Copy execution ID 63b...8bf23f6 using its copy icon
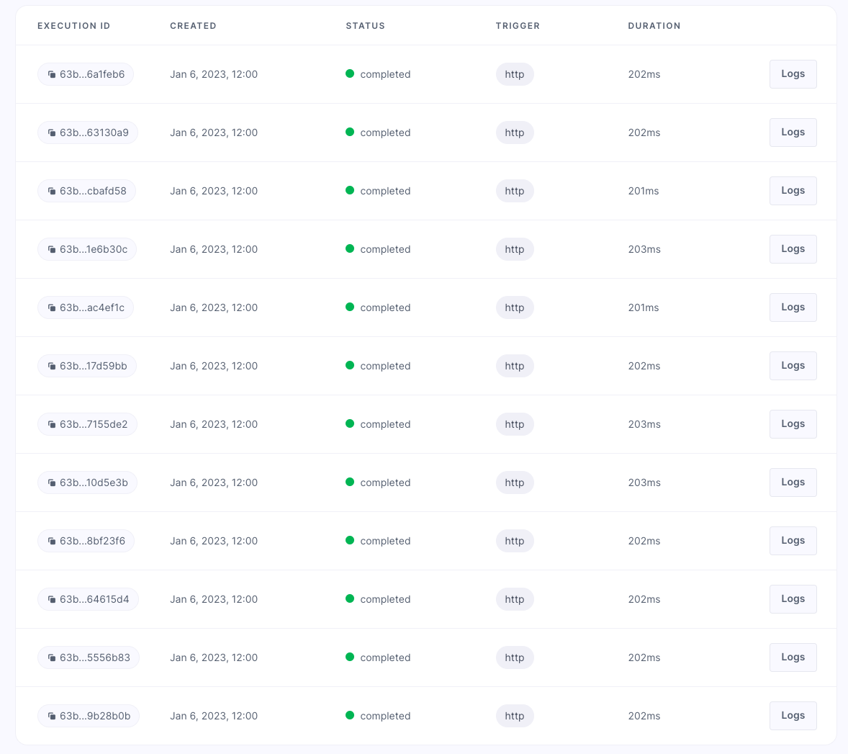The width and height of the screenshot is (848, 754). 52,542
